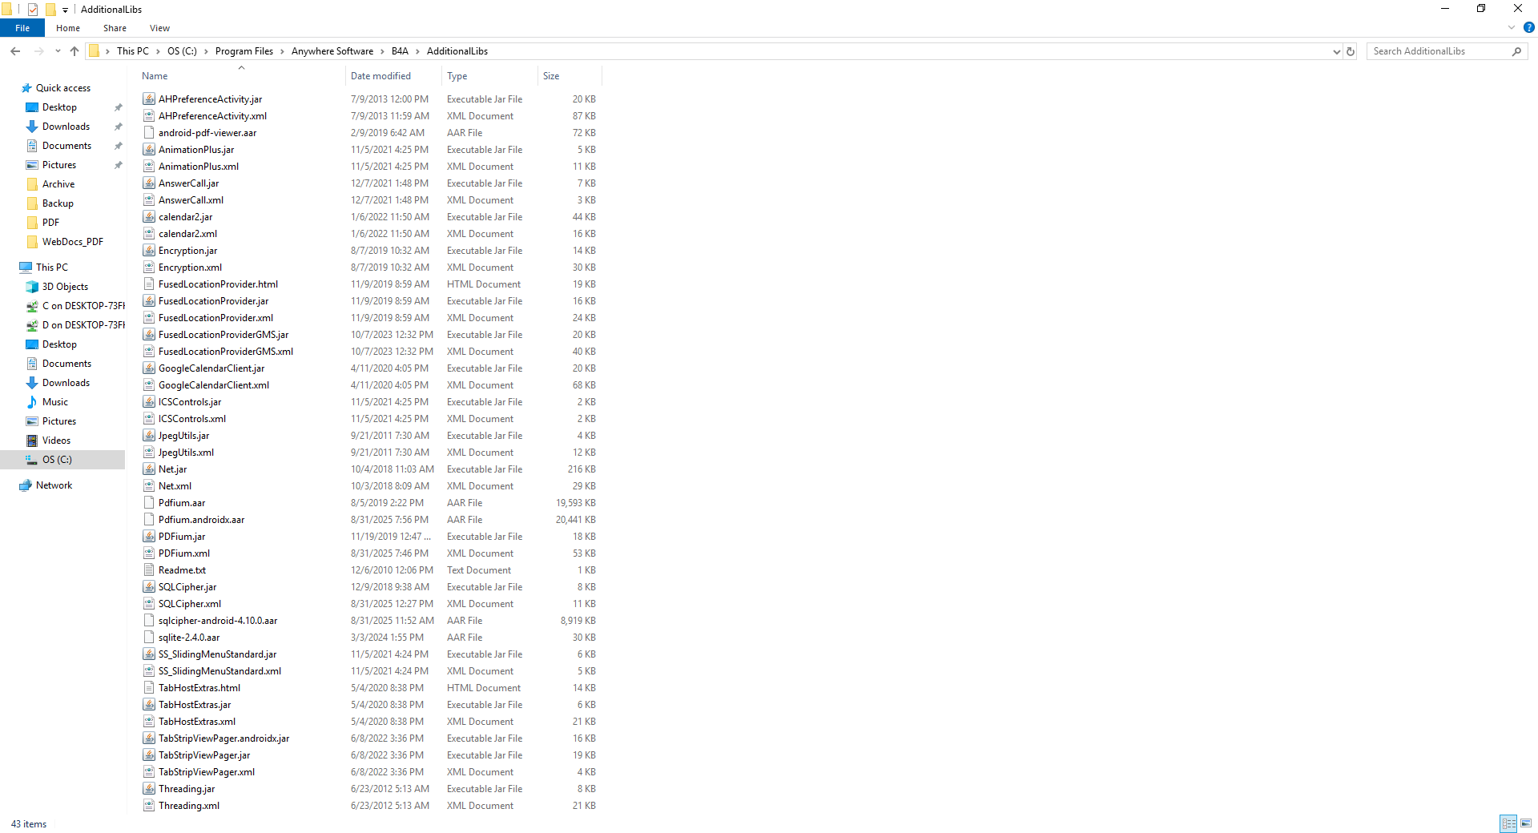Select the Encryption.xml file
Viewport: 1538px width, 833px height.
tap(190, 268)
